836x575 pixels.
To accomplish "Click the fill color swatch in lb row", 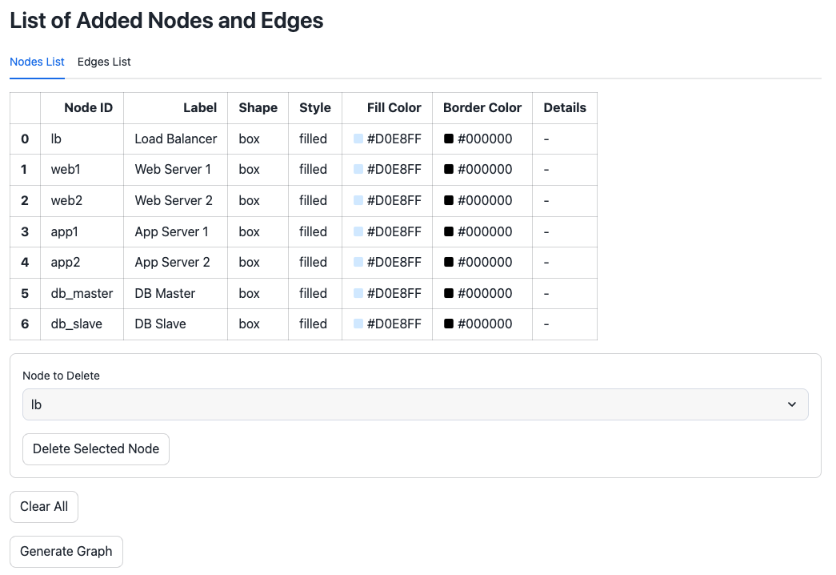I will point(358,139).
